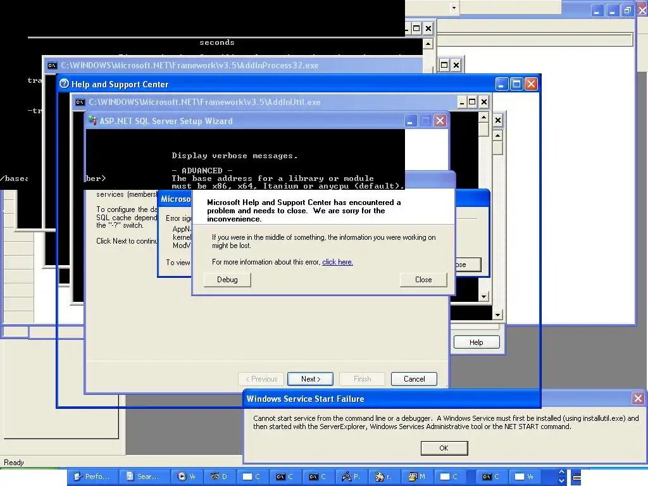Click Debug in the error dialog
The height and width of the screenshot is (486, 648).
click(x=227, y=280)
